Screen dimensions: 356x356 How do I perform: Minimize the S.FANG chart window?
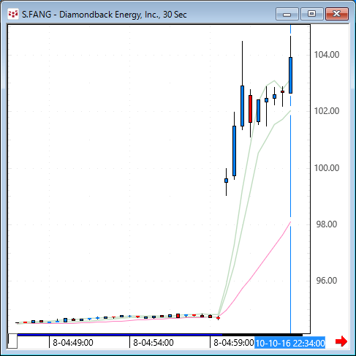click(x=287, y=14)
